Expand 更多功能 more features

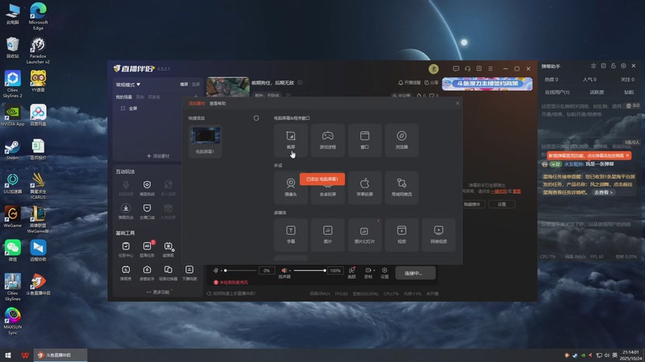(158, 292)
